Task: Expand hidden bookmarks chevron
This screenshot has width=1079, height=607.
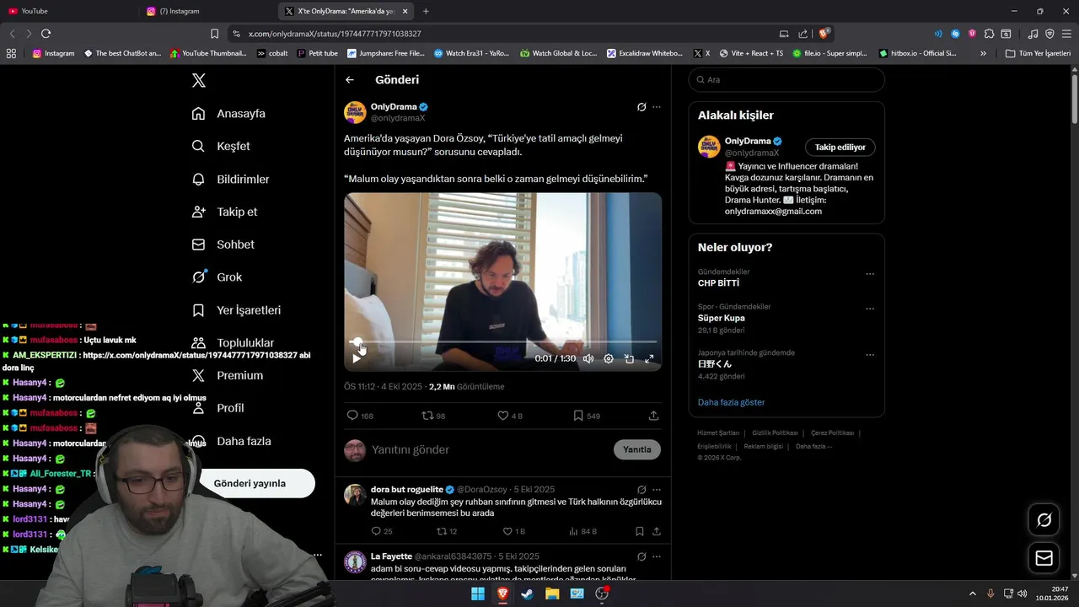Action: 983,53
